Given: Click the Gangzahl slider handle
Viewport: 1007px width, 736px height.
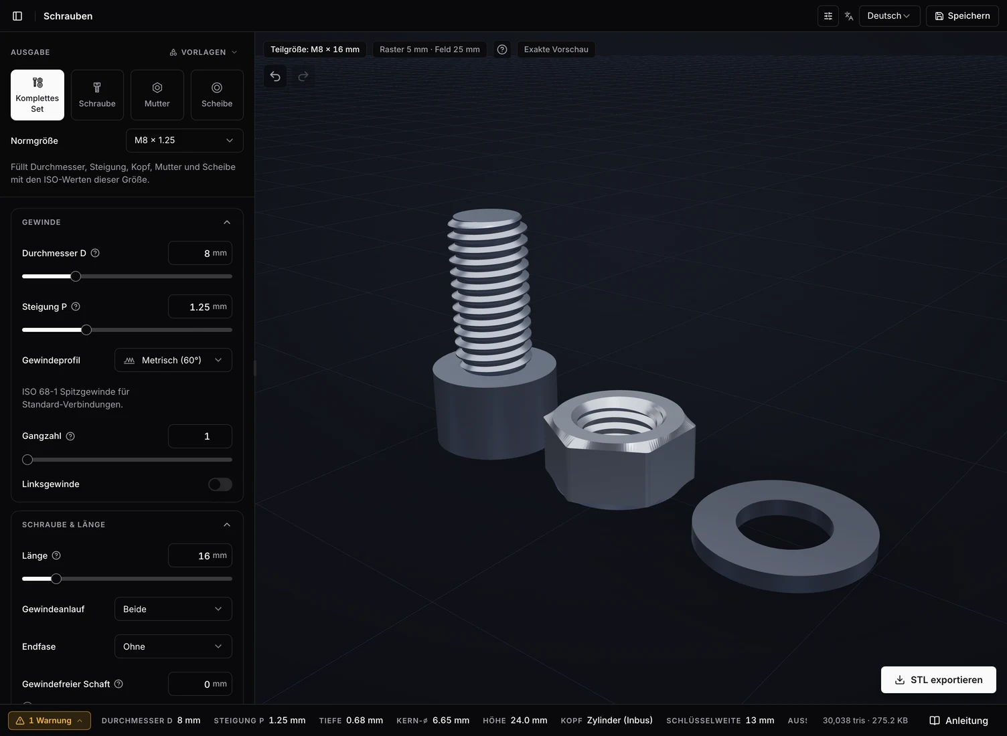Looking at the screenshot, I should [27, 460].
